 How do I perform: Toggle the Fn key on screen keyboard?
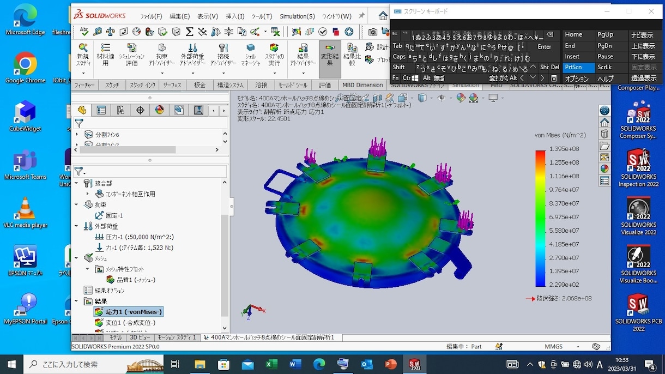tap(396, 79)
